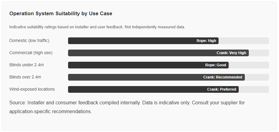Image resolution: width=279 pixels, height=132 pixels.
Task: Click the unfilled end of Domestic bar
Action: pyautogui.click(x=244, y=41)
